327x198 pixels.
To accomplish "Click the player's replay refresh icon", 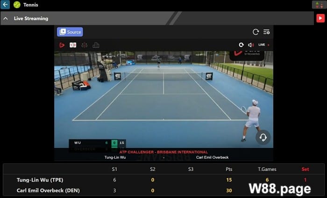I will [242, 45].
